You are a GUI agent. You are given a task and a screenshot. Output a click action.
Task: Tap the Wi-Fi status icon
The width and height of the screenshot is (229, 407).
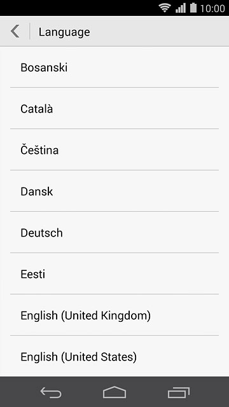(x=165, y=8)
